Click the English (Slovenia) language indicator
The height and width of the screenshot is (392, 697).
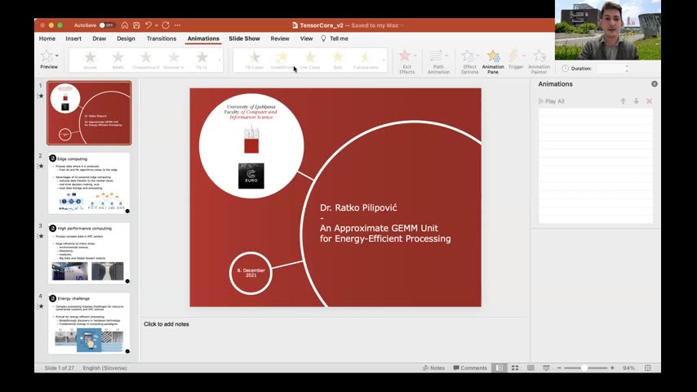pyautogui.click(x=105, y=368)
